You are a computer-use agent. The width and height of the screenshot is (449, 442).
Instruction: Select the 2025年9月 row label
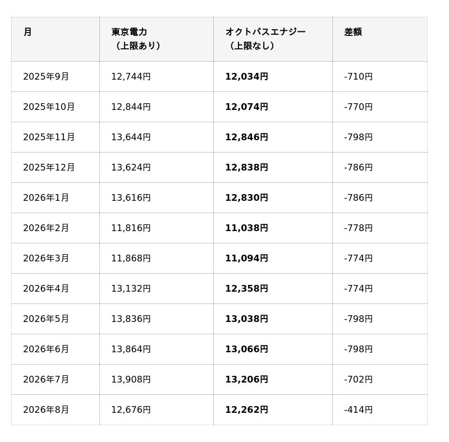(x=46, y=76)
